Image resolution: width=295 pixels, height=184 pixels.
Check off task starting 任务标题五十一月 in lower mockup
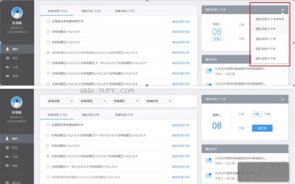(x=48, y=166)
